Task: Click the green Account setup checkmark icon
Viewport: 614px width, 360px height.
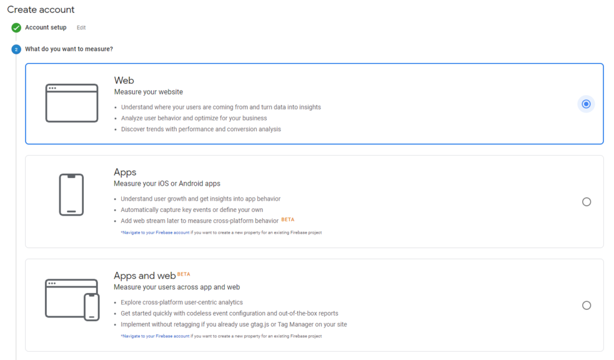Action: 16,28
